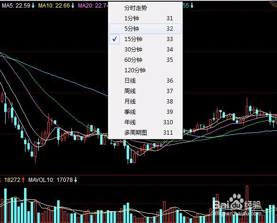Click the 18272 volume average value
This screenshot has height=223, width=277.
12,180
